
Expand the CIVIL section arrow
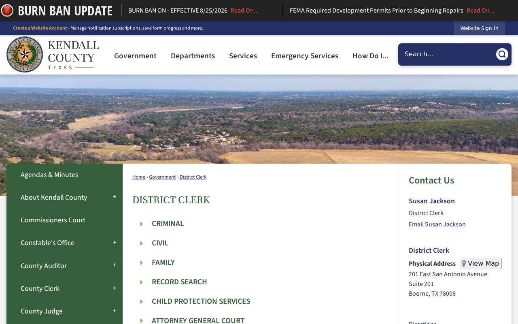tap(141, 243)
